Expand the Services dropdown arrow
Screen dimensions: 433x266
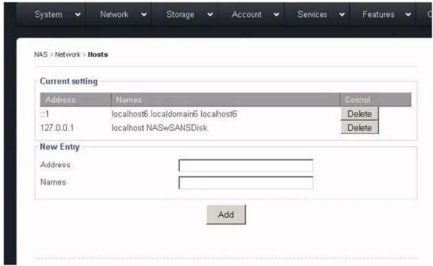(x=342, y=15)
